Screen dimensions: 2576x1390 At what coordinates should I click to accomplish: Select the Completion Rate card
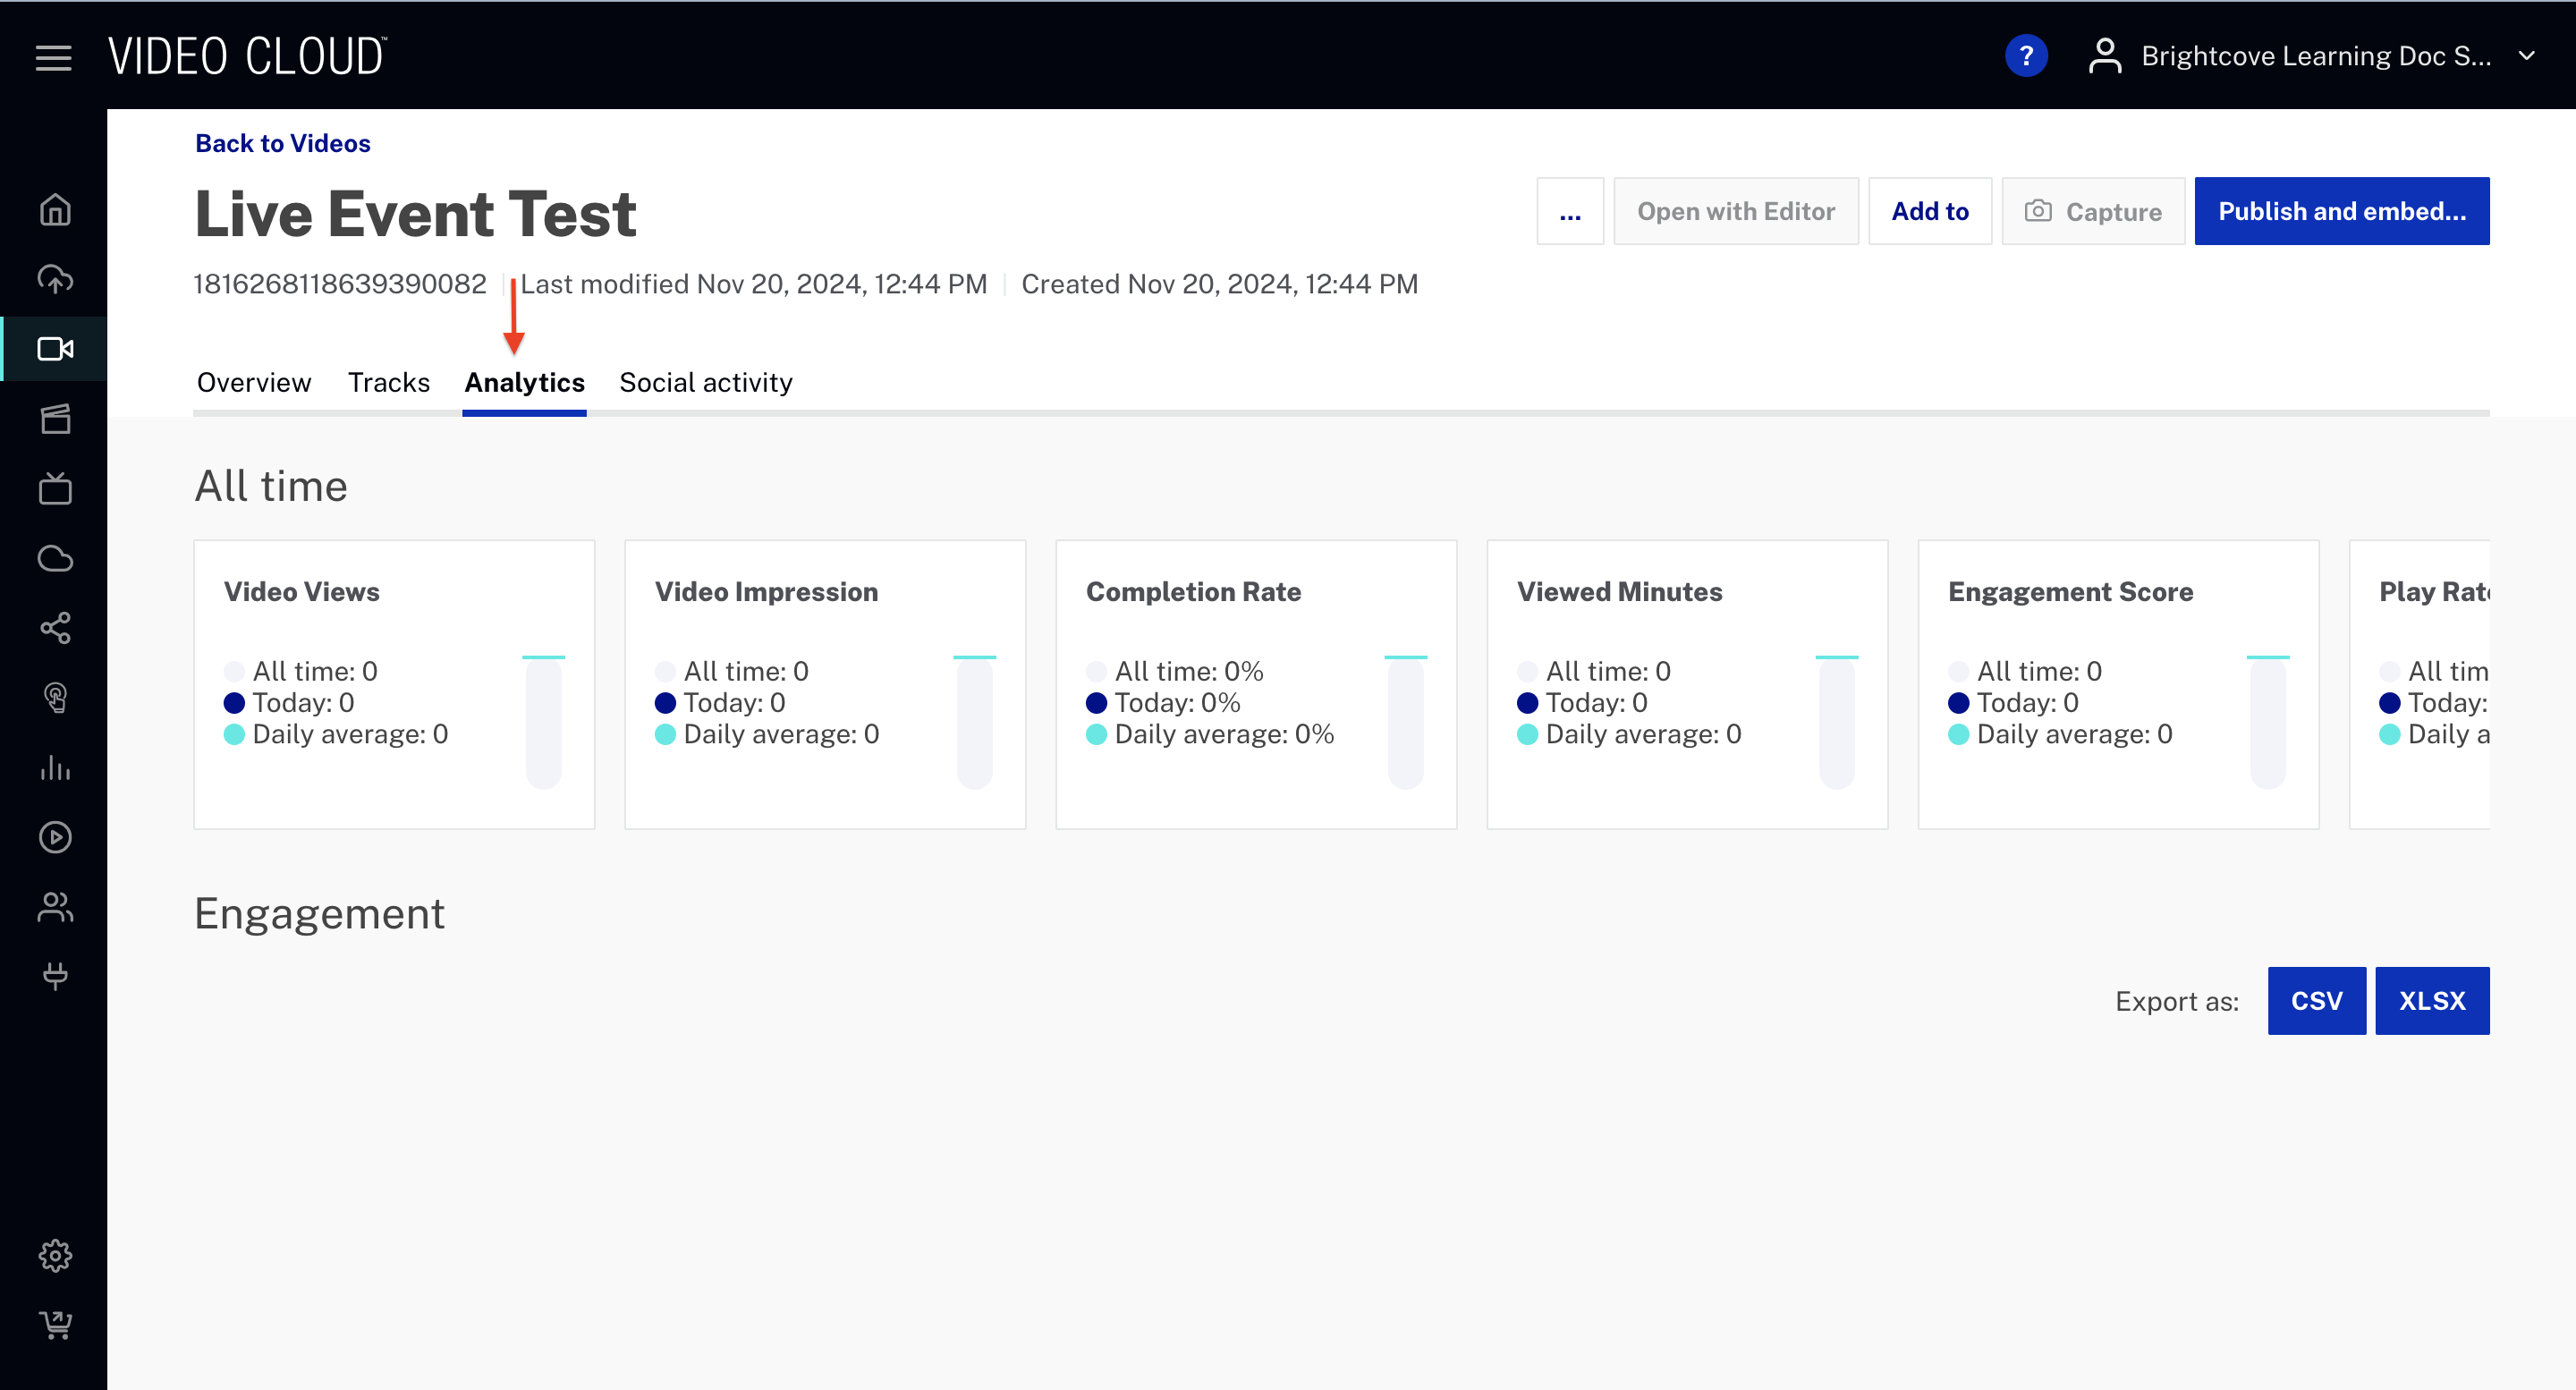point(1255,684)
